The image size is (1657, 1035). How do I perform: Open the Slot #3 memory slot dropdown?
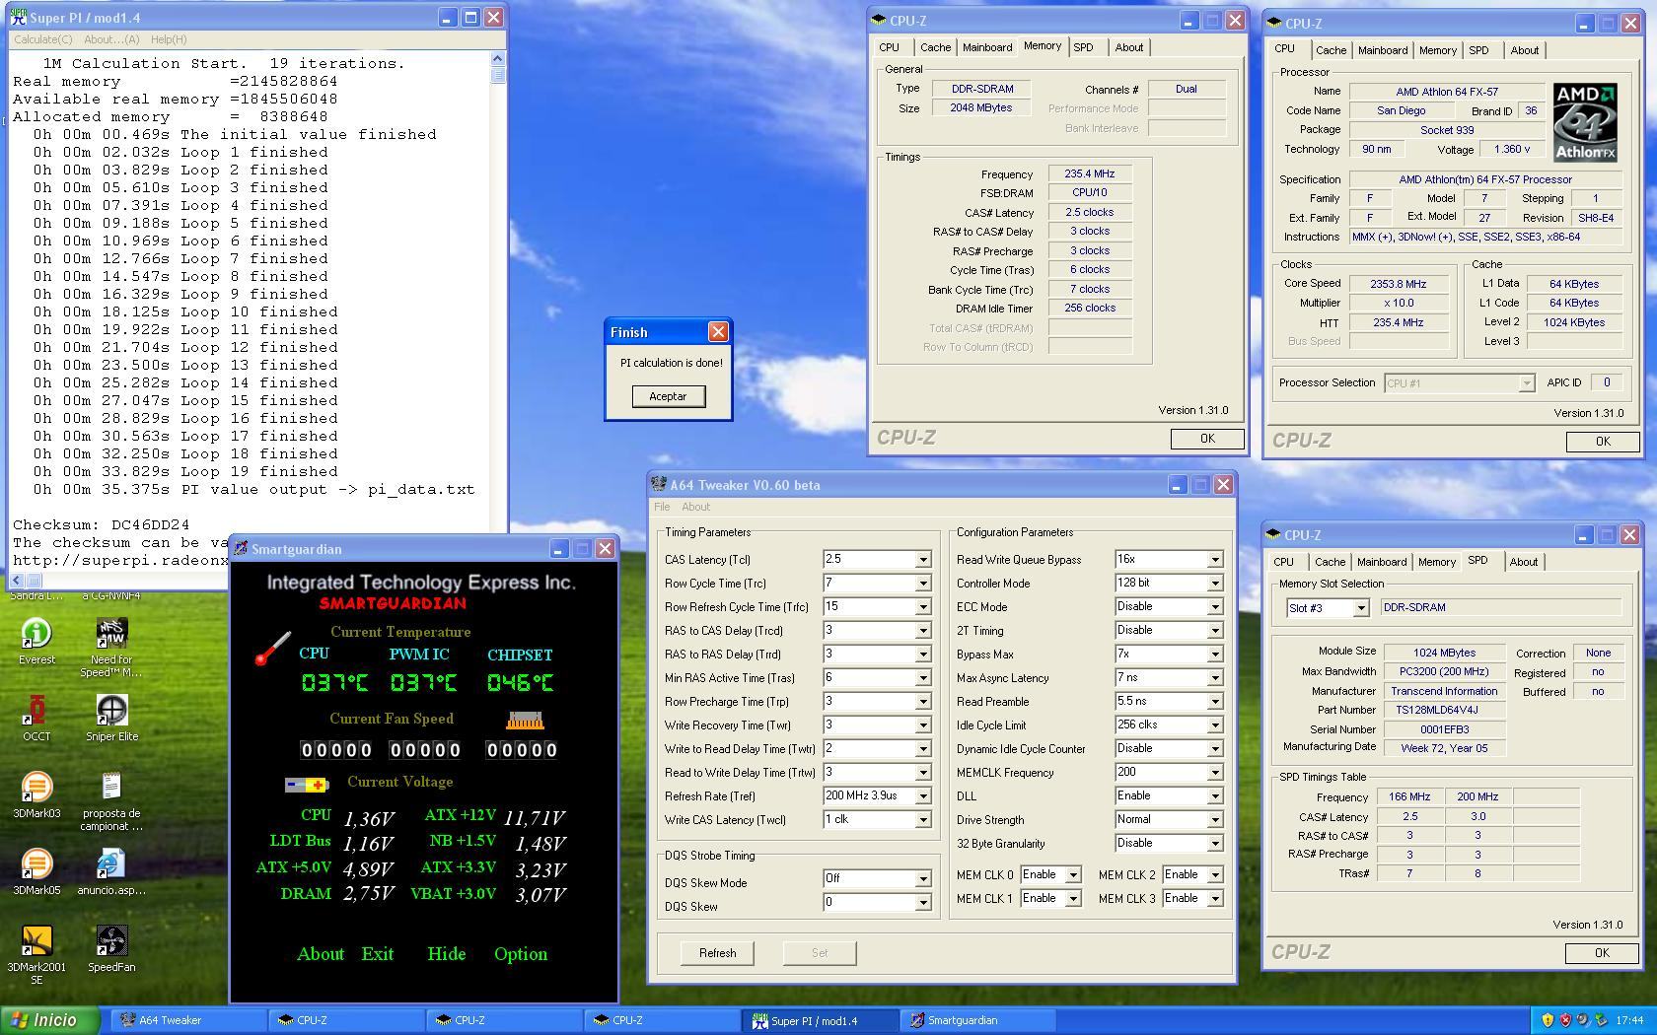(1360, 608)
